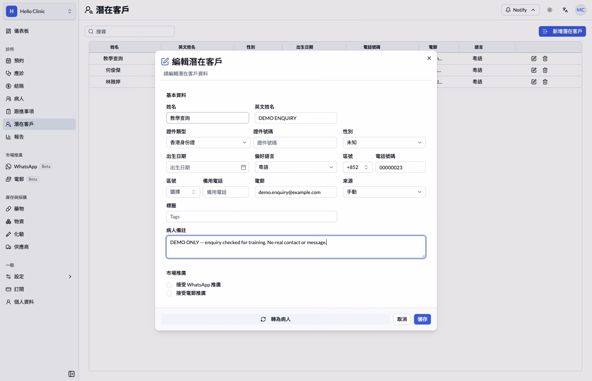Image resolution: width=592 pixels, height=381 pixels.
Task: Open the 來源 dropdown showing 手動
Action: pyautogui.click(x=384, y=192)
